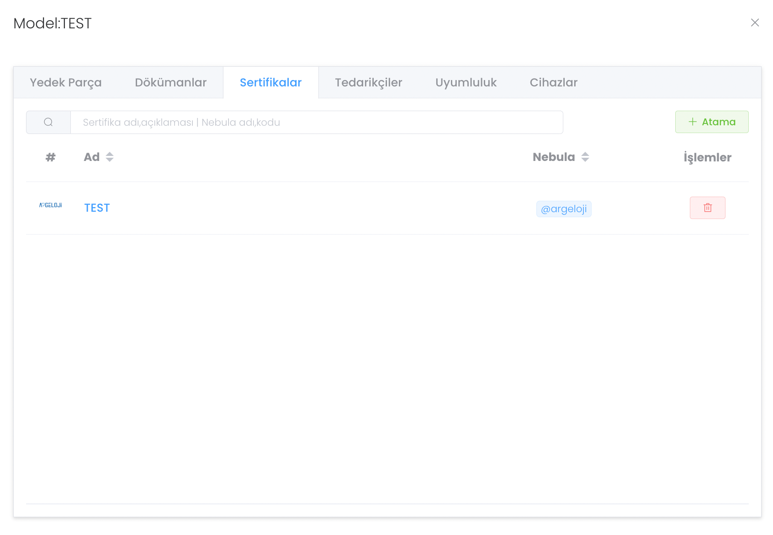This screenshot has height=535, width=773.
Task: Show the Uyumluluk tab
Action: pyautogui.click(x=466, y=82)
